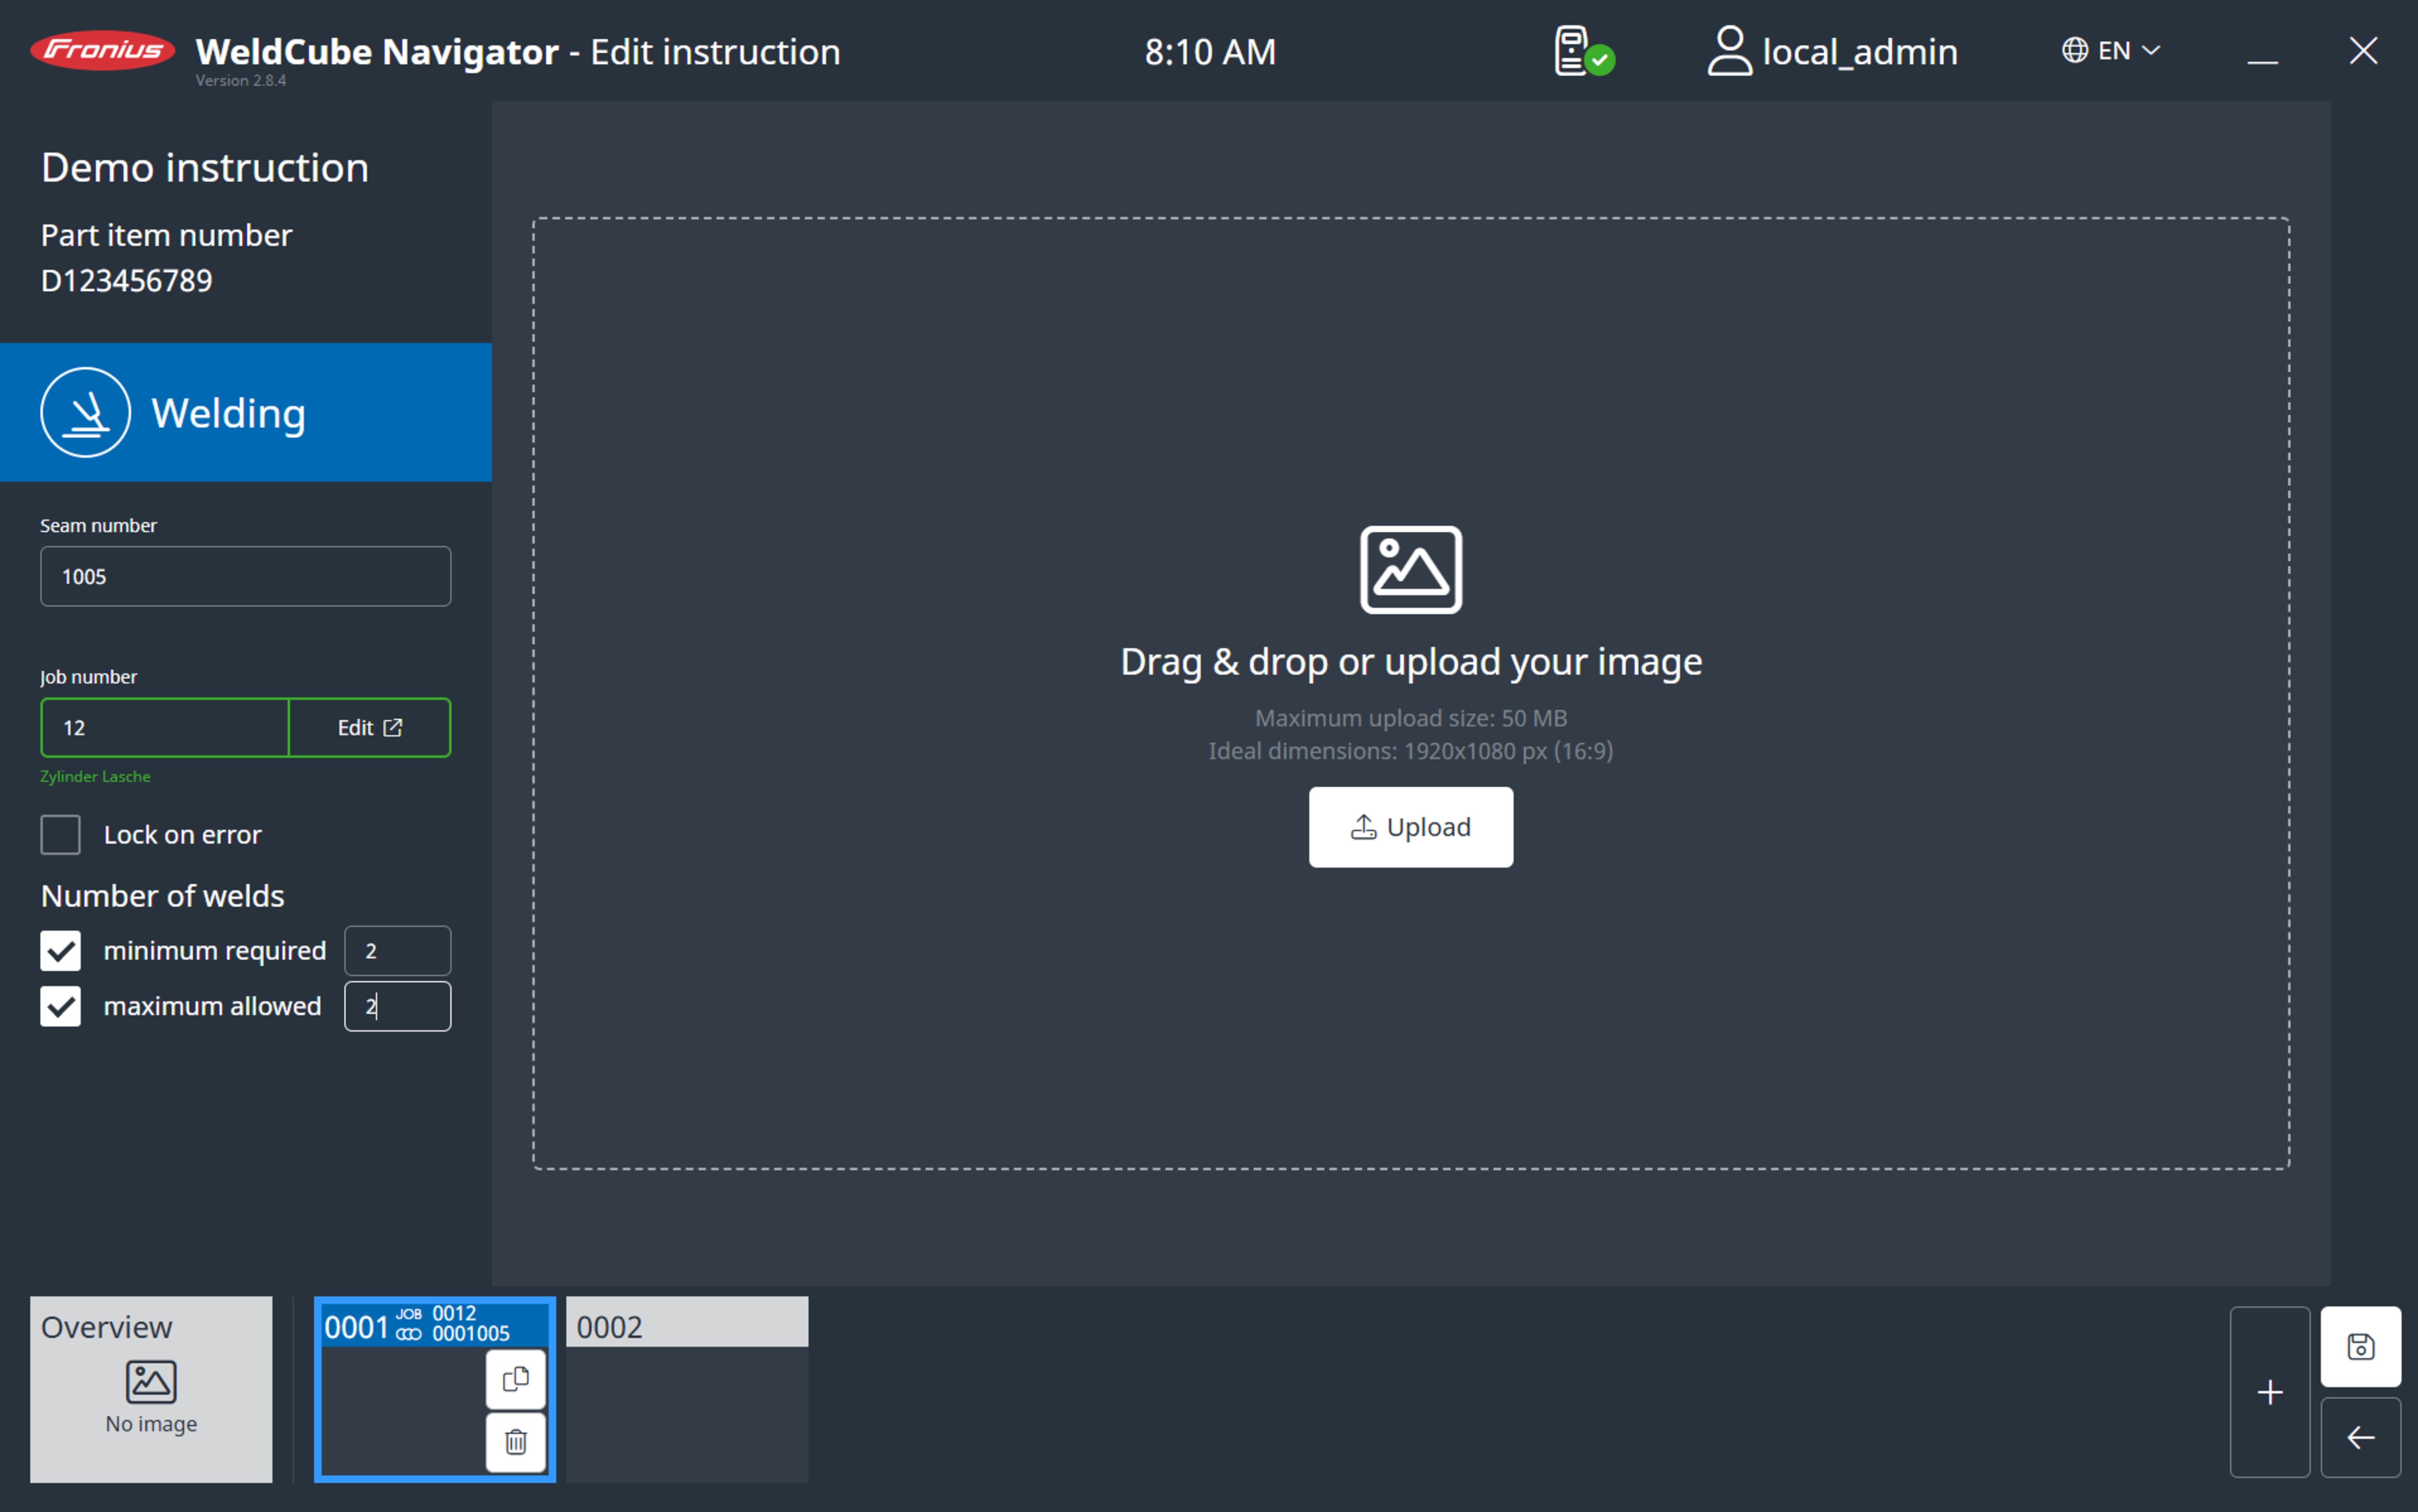Viewport: 2418px width, 1512px height.
Task: Click the device connection status icon
Action: click(1583, 51)
